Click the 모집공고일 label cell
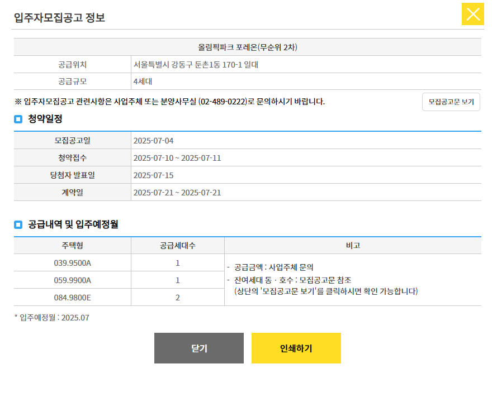Image resolution: width=492 pixels, height=402 pixels. pos(73,140)
